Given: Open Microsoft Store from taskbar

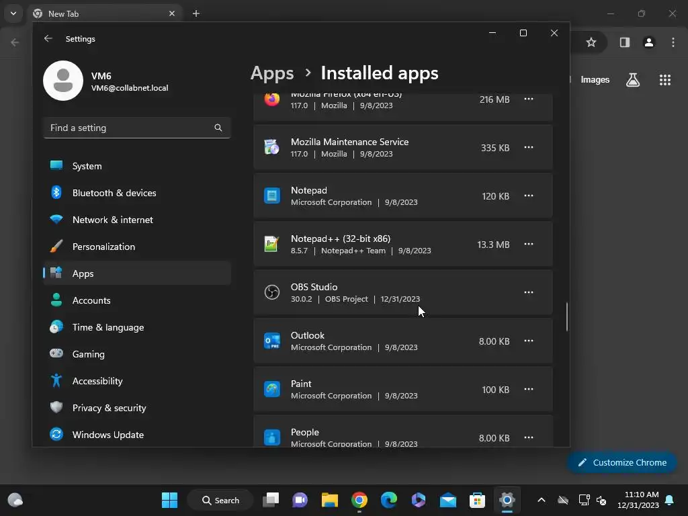Looking at the screenshot, I should click(478, 500).
